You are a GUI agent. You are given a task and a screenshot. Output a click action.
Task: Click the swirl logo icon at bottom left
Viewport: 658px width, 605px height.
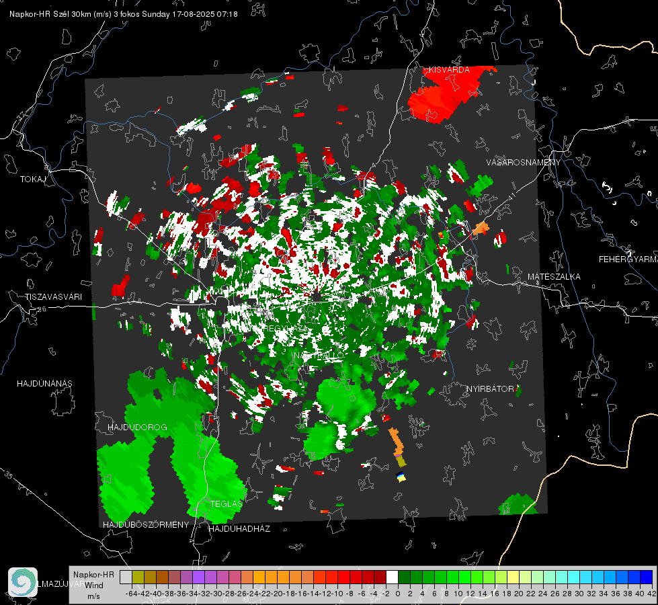tap(23, 582)
